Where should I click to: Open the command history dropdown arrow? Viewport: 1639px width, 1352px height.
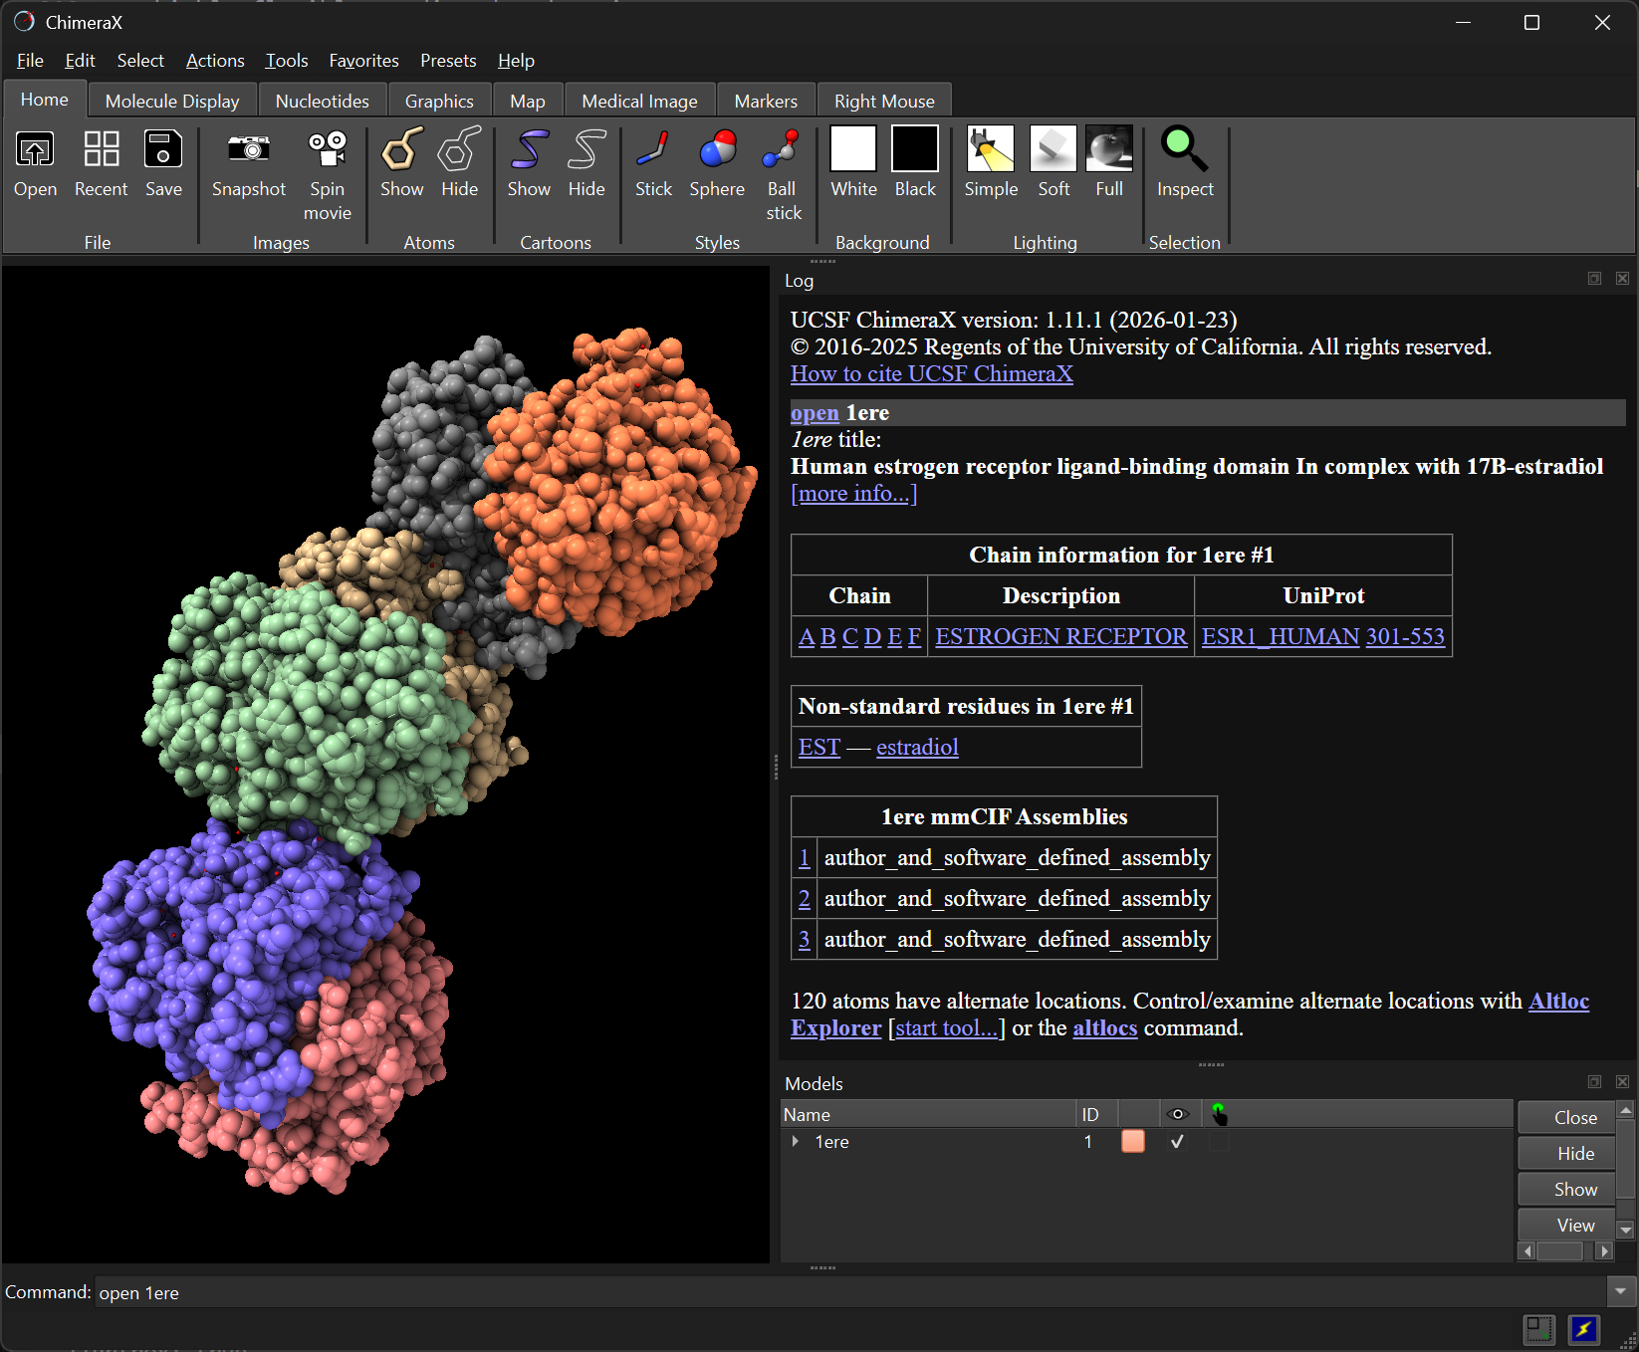(1620, 1292)
